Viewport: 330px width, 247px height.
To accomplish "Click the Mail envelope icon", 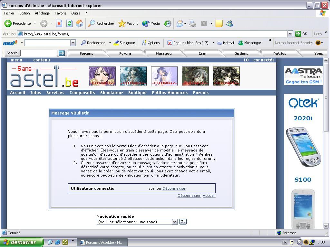I will pos(180,23).
